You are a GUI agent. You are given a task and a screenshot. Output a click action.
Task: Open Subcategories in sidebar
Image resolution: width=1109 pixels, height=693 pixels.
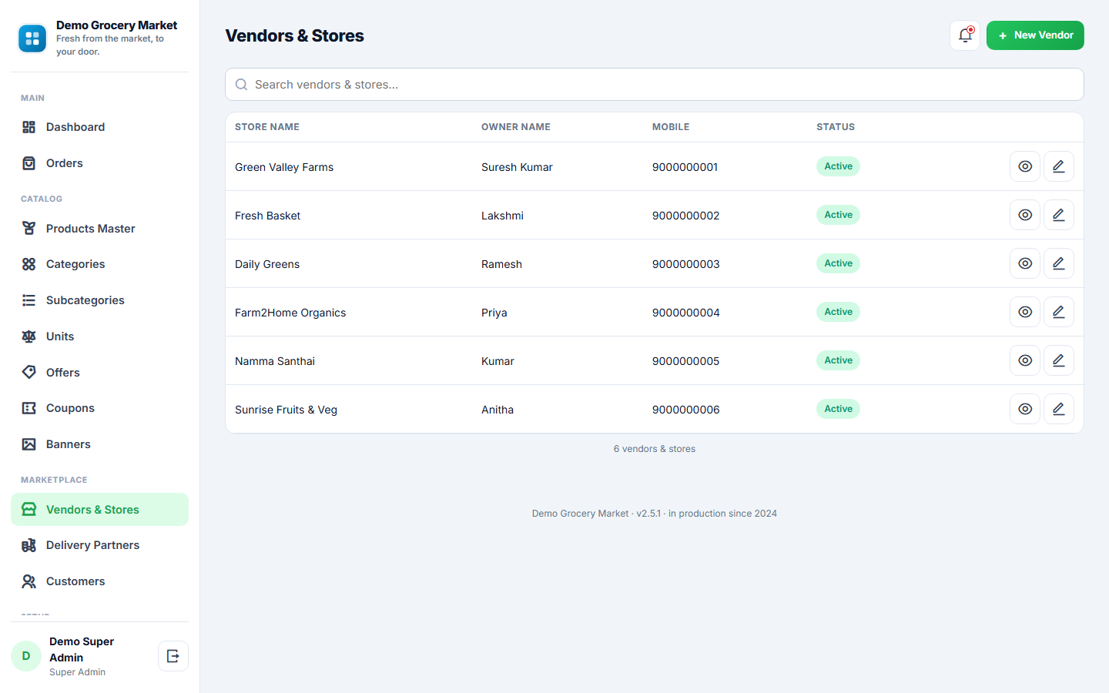point(99,300)
